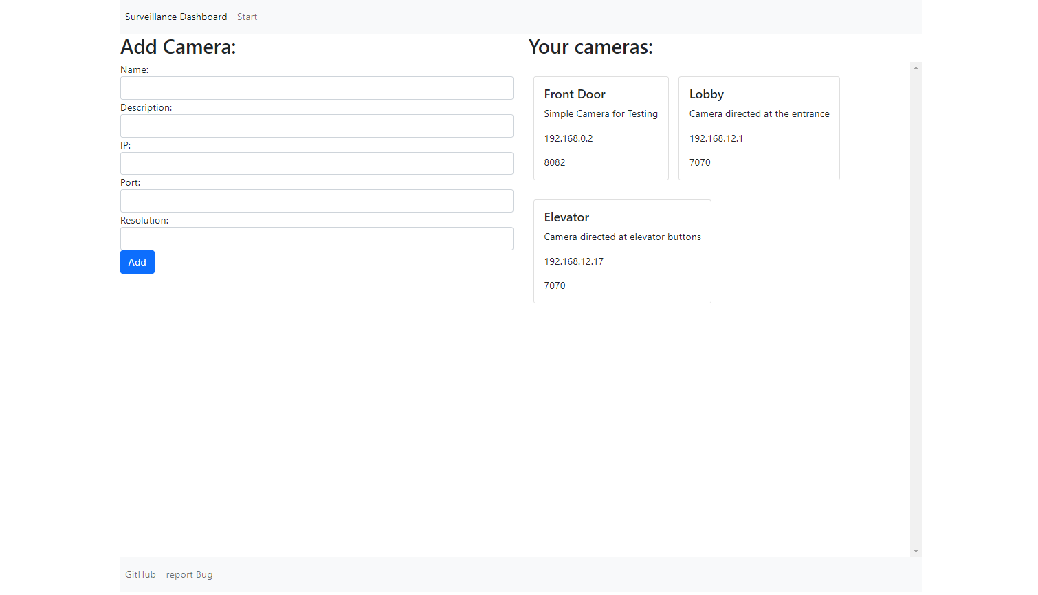This screenshot has height=595, width=1038.
Task: Open the GitHub footer link
Action: click(140, 574)
